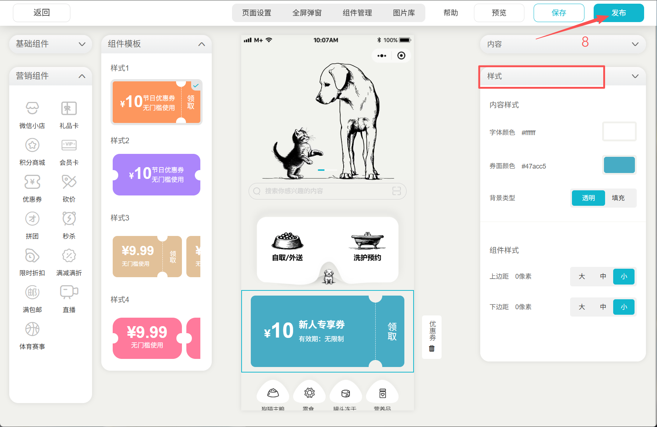
Task: Click the 体育赛事 sports event icon
Action: pyautogui.click(x=32, y=329)
